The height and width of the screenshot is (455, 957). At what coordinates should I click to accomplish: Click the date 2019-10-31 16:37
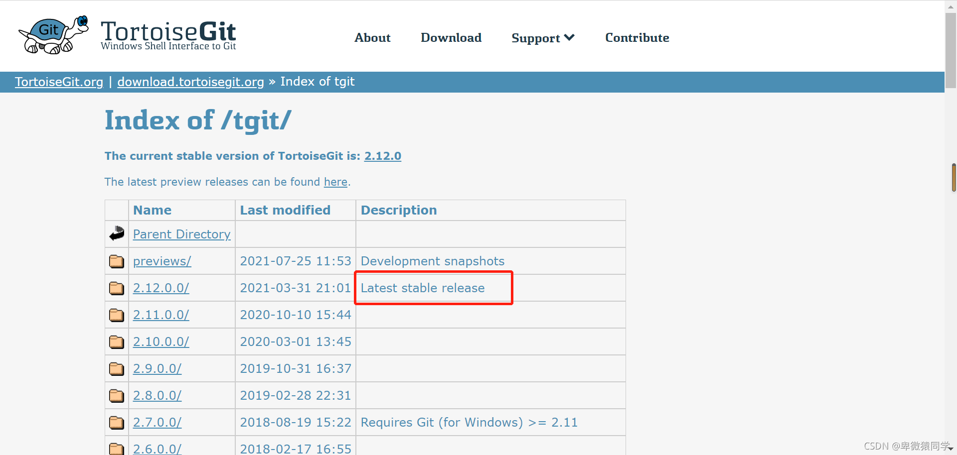pyautogui.click(x=296, y=368)
